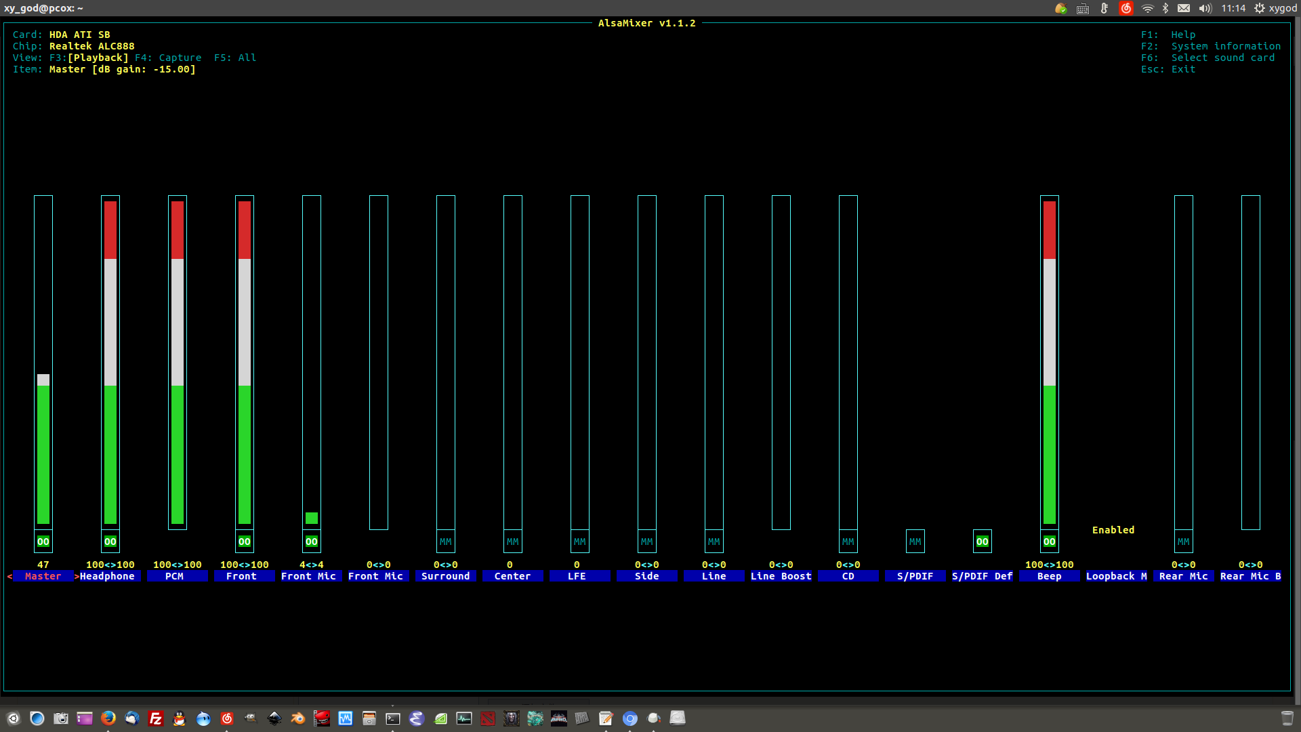Click the Headphone volume bar
Viewport: 1301px width, 732px height.
click(110, 362)
